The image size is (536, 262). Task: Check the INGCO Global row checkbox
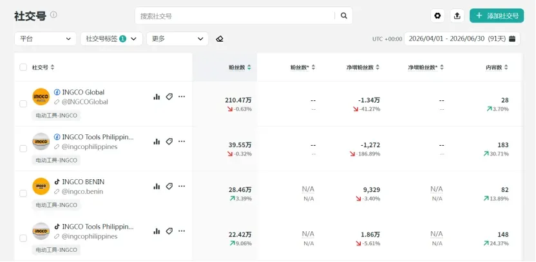tap(23, 104)
